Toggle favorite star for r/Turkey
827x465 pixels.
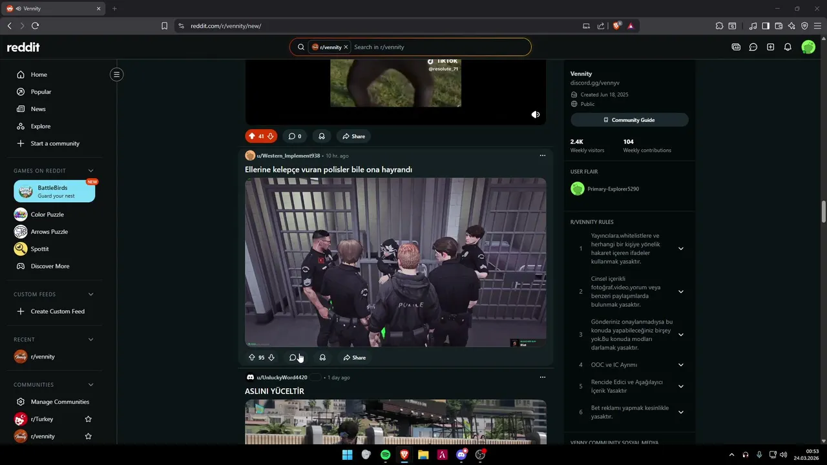pos(89,419)
